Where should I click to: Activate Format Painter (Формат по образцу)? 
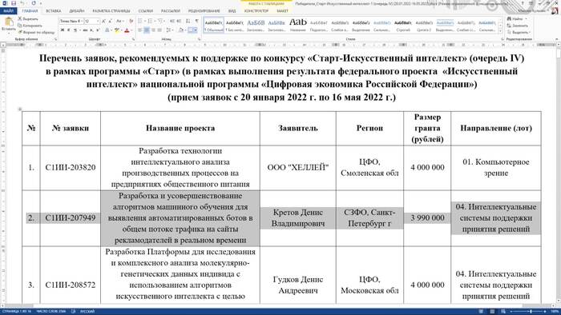coord(37,33)
